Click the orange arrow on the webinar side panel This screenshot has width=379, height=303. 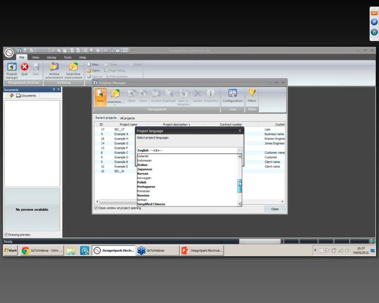coord(374,13)
